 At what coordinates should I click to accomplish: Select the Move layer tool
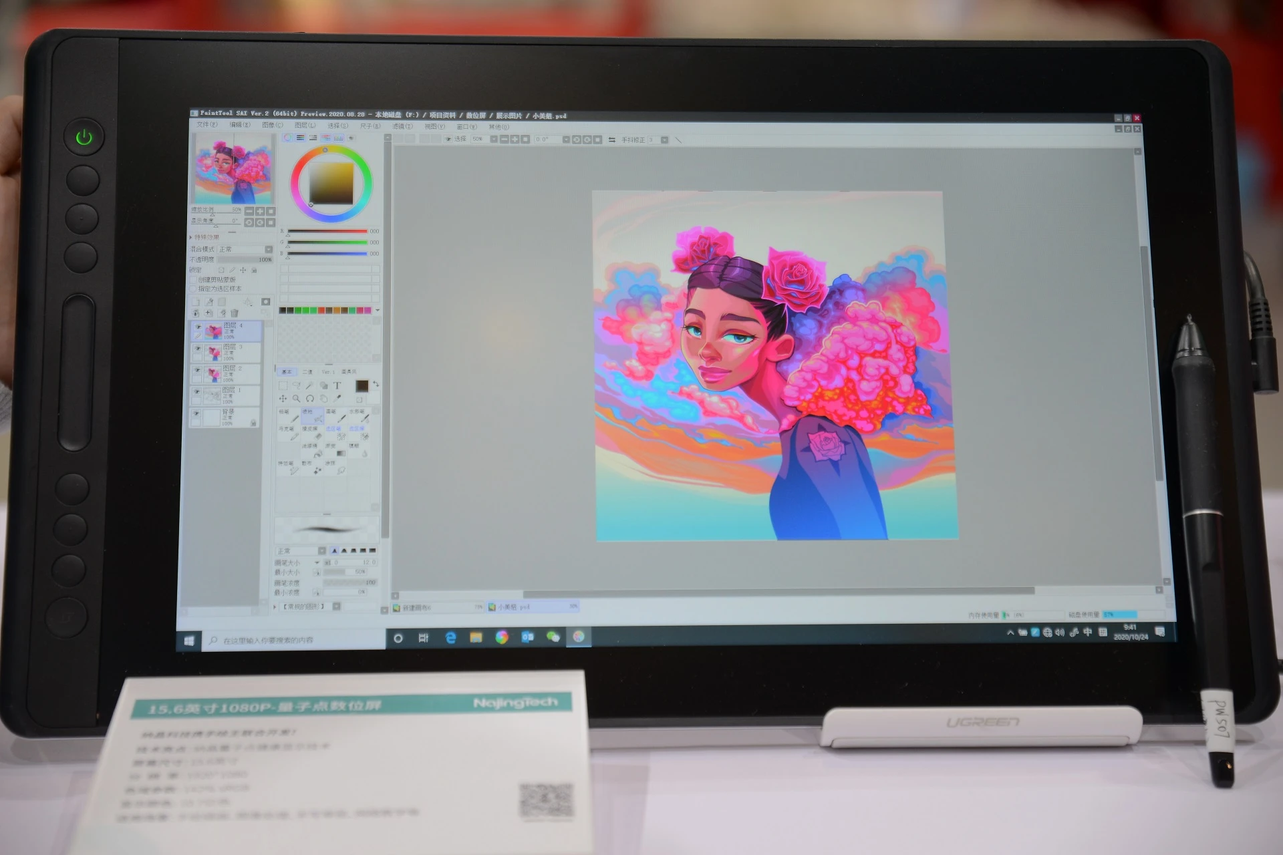(x=283, y=398)
